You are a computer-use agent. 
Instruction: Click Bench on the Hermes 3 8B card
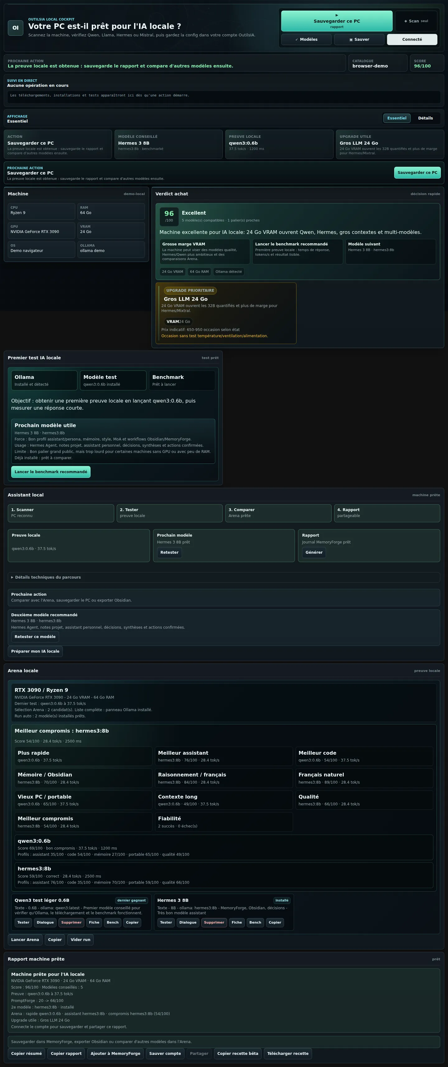pos(255,922)
